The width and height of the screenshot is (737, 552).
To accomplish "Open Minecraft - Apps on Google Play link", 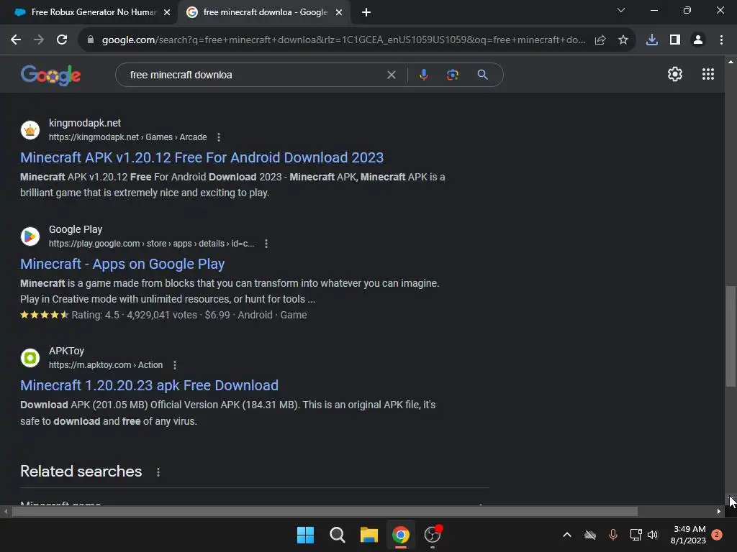I will coord(122,264).
